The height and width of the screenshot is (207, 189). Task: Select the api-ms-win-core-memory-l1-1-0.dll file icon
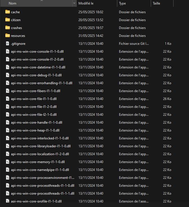pos(8,162)
